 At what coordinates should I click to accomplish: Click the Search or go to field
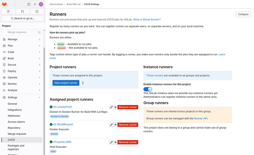(x=23, y=19)
